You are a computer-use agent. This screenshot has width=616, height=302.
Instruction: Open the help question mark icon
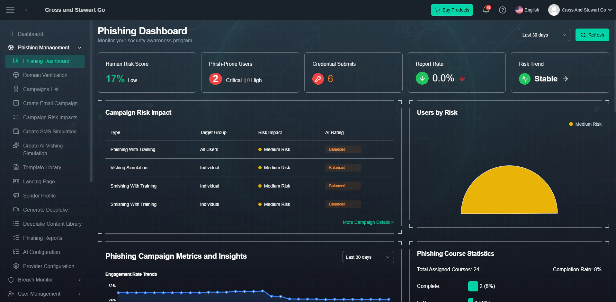coord(503,10)
